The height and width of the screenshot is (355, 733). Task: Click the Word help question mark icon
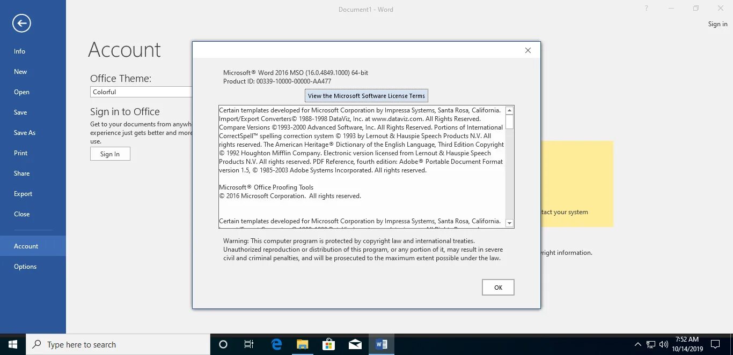point(647,9)
